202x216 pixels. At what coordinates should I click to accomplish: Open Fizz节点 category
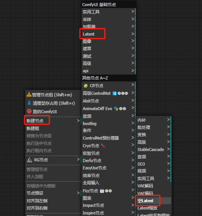point(109,191)
